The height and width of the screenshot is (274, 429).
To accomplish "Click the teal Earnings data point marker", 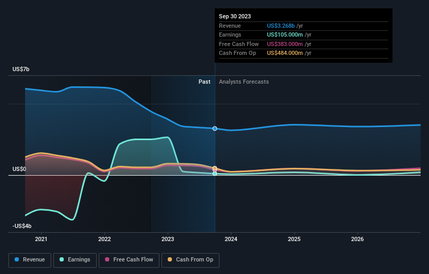I will coord(215,174).
